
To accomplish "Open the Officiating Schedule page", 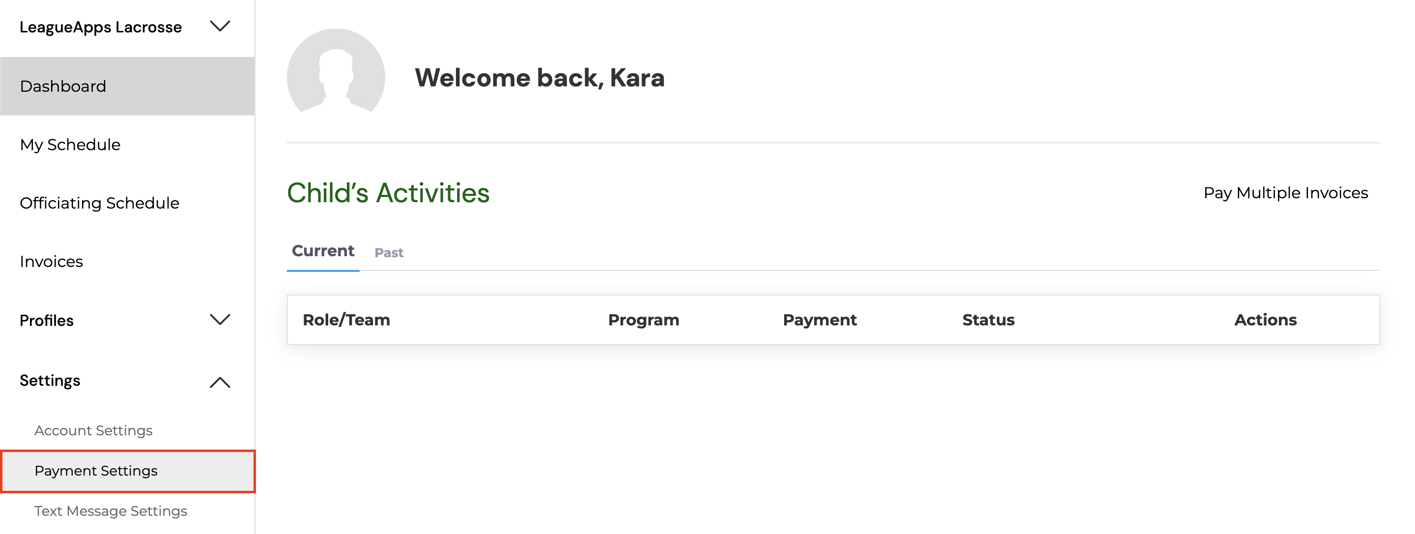I will pyautogui.click(x=99, y=203).
